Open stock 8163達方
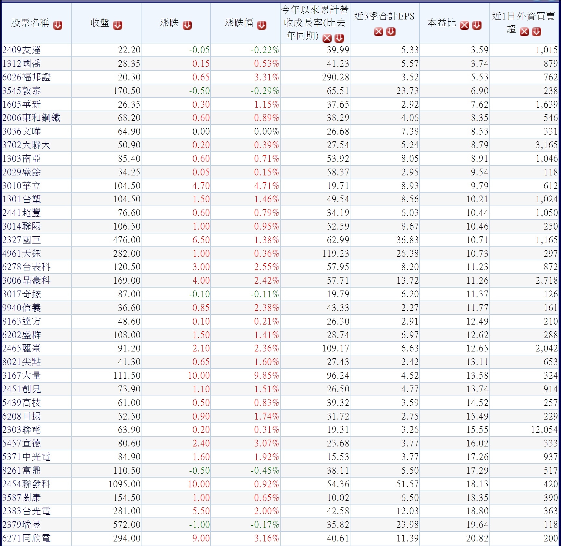Viewport: 561px width, 546px height. click(x=22, y=321)
